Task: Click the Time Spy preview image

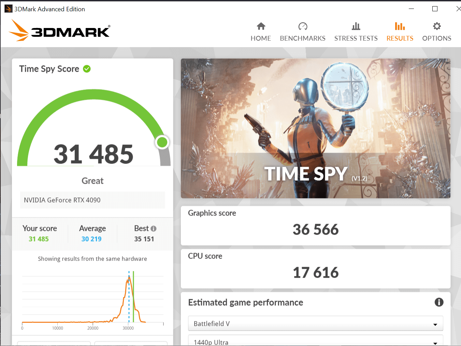Action: [x=316, y=128]
